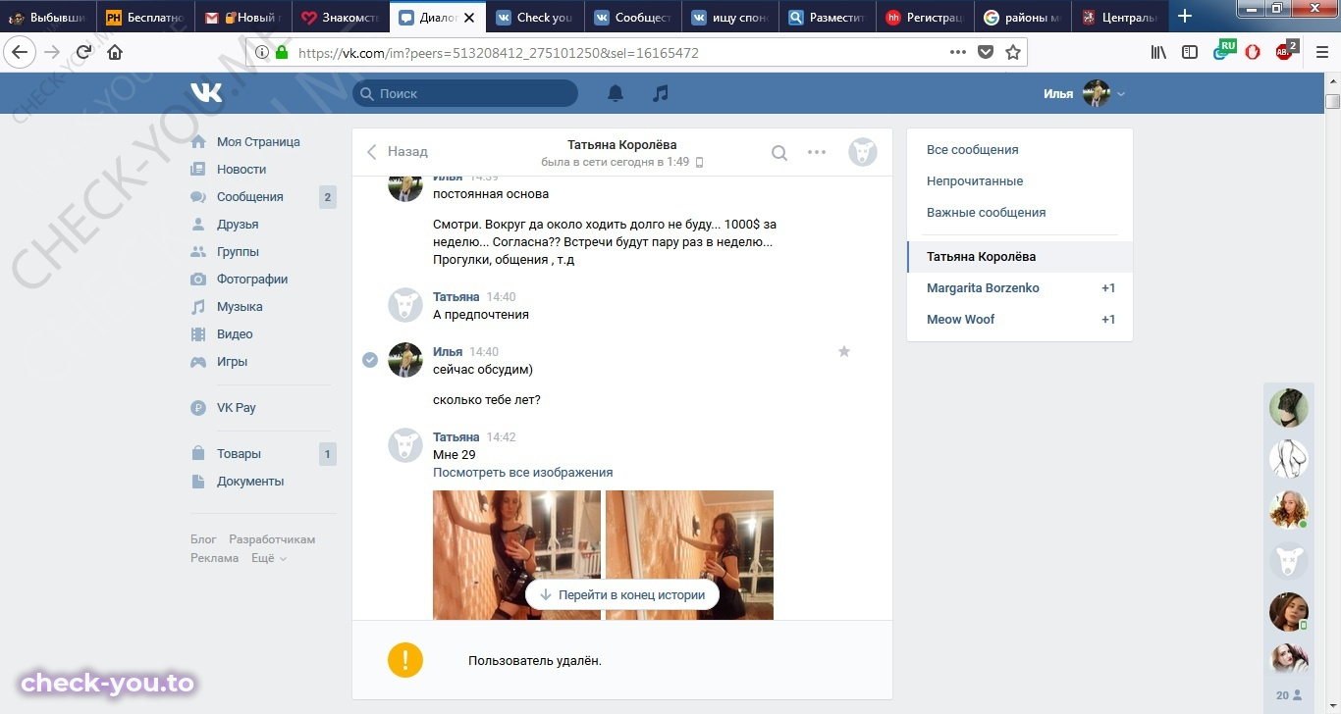Click the page vertical scrollbar thumb
This screenshot has width=1341, height=714.
1332,101
